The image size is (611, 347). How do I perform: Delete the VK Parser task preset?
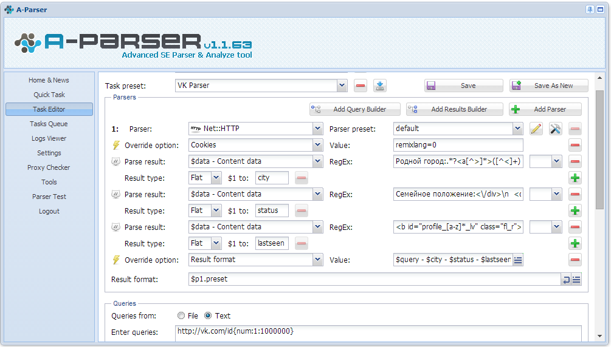click(361, 86)
